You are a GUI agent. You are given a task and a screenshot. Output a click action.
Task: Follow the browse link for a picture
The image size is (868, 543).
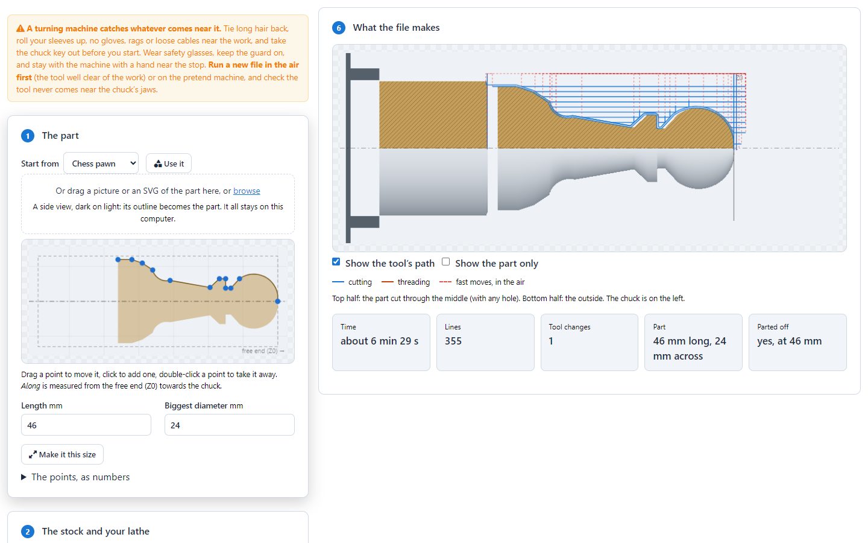point(247,191)
